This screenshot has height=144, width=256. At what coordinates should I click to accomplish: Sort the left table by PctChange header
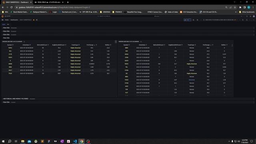(x=90, y=45)
